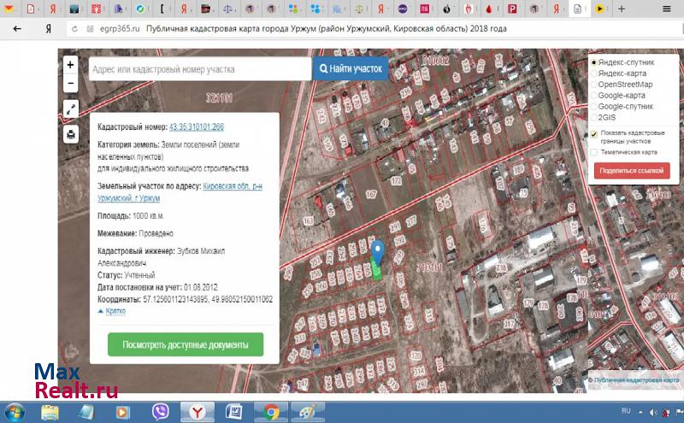Zoom out the map with minus button
This screenshot has width=684, height=423.
pos(70,84)
